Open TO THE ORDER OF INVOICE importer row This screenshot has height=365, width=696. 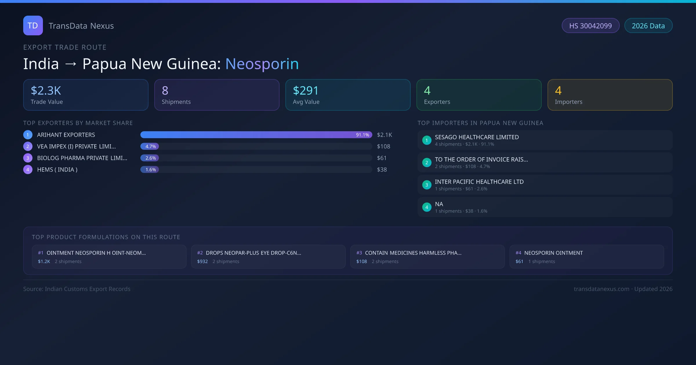point(545,163)
